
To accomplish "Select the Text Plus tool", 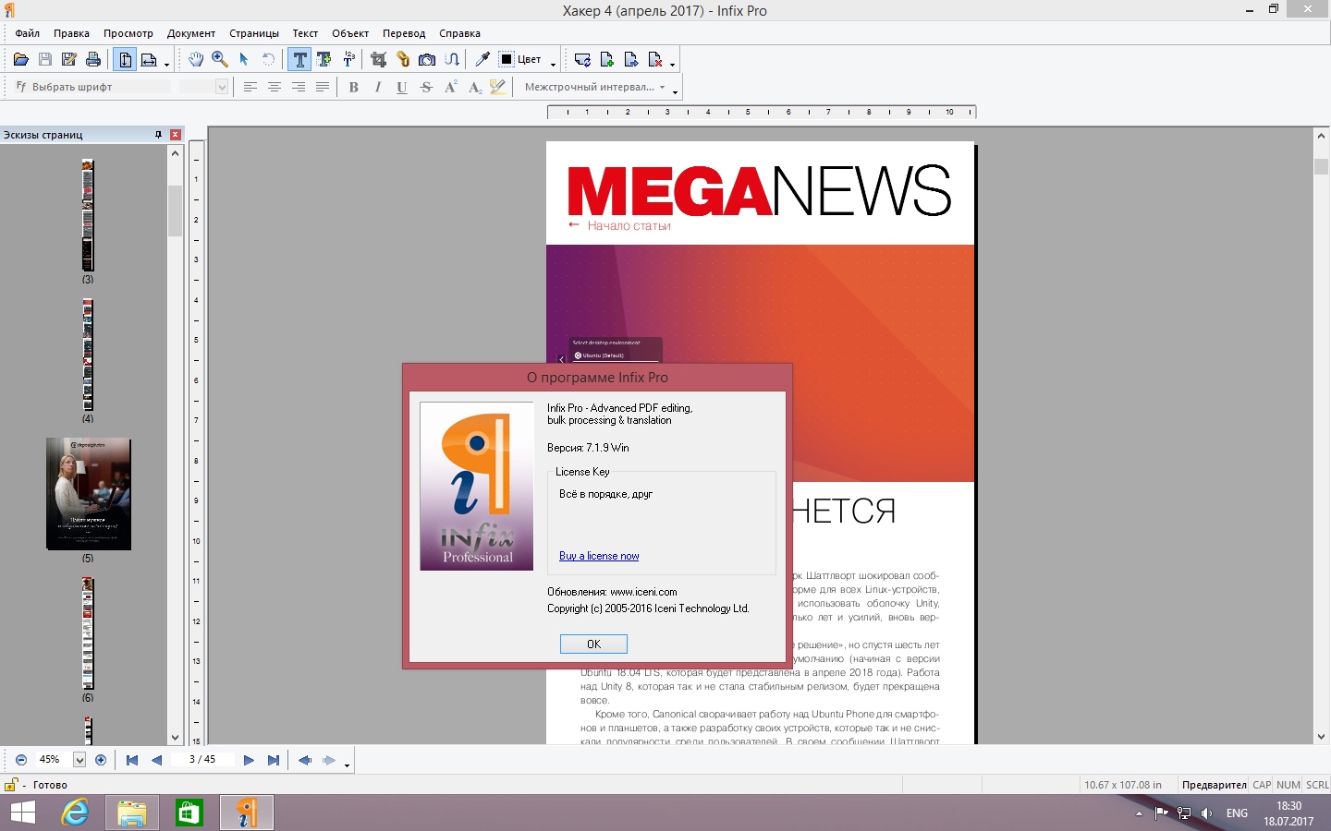I will pyautogui.click(x=324, y=59).
